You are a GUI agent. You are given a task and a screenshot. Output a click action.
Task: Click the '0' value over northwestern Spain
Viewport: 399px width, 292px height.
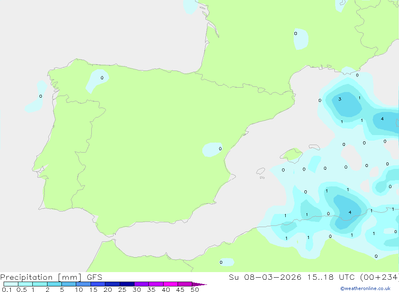102,78
